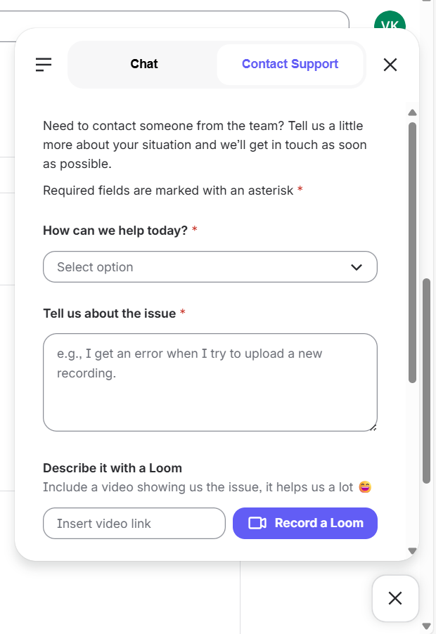Switch to the Chat tab

pos(143,64)
